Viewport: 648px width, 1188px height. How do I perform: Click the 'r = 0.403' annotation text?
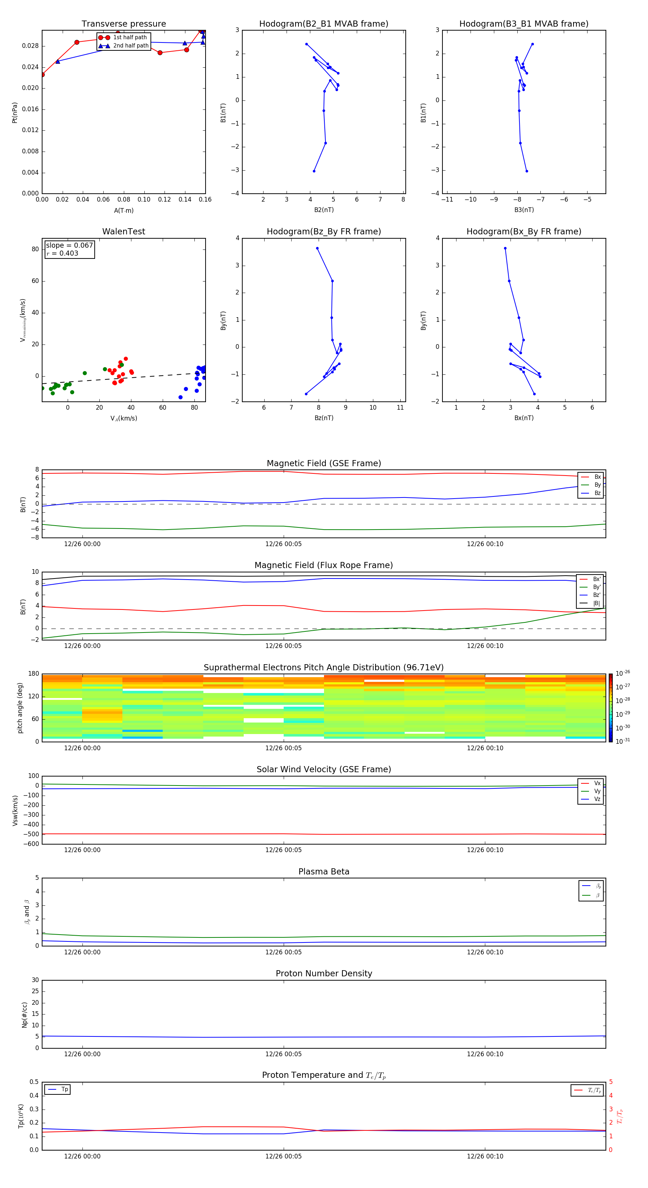(x=62, y=253)
